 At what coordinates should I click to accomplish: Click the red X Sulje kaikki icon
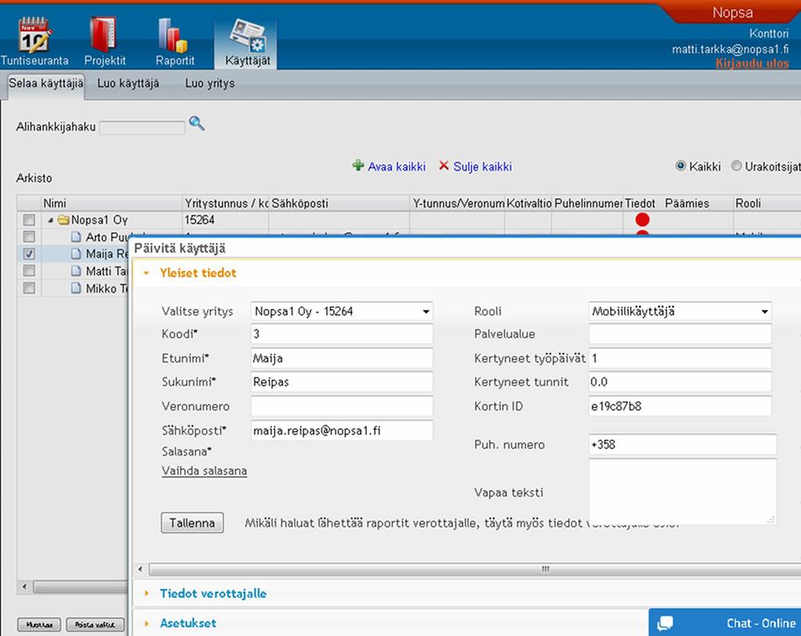(x=444, y=166)
